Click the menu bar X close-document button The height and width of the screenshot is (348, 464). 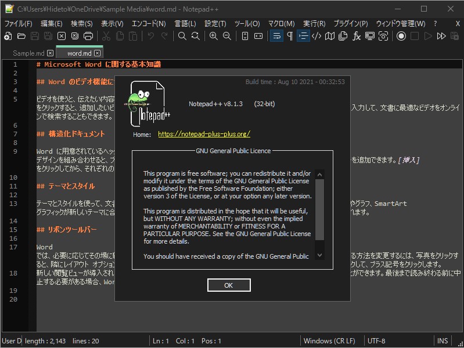[458, 24]
